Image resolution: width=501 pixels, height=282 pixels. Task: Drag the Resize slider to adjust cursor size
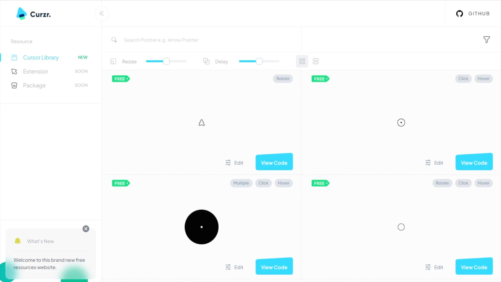tap(166, 61)
